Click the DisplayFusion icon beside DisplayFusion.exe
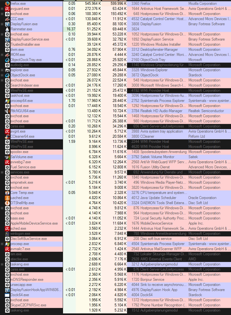Image resolution: width=231 pixels, height=315 pixels. (7, 24)
